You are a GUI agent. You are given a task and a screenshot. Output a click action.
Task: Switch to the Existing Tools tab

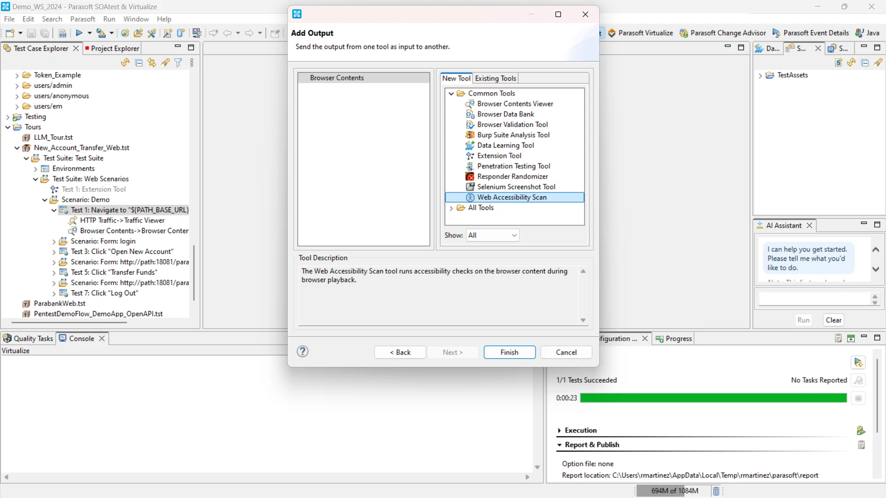[495, 78]
